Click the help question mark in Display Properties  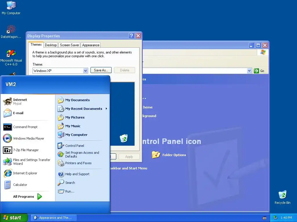[x=131, y=36]
